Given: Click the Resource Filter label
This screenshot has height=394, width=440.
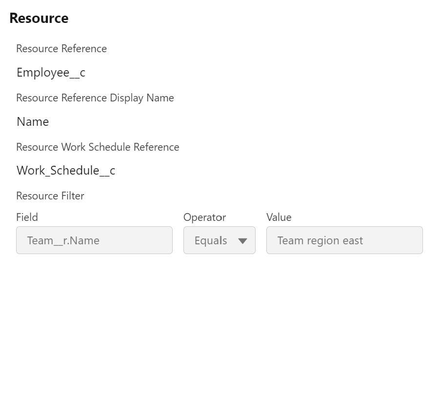Looking at the screenshot, I should point(50,196).
